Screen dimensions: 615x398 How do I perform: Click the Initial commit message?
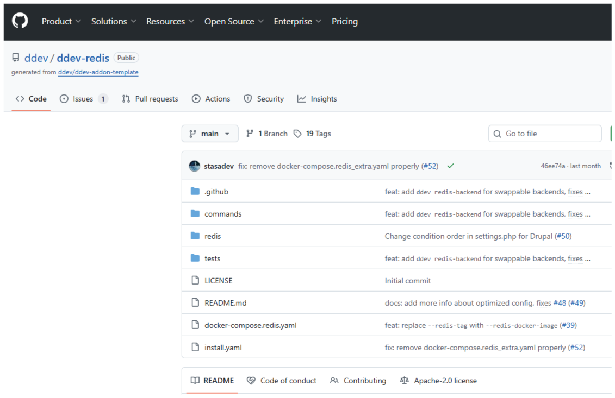(x=407, y=281)
